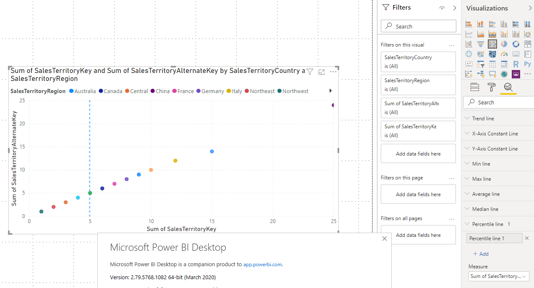The image size is (534, 288).
Task: Open the Analytics magnifier tab
Action: 508,87
